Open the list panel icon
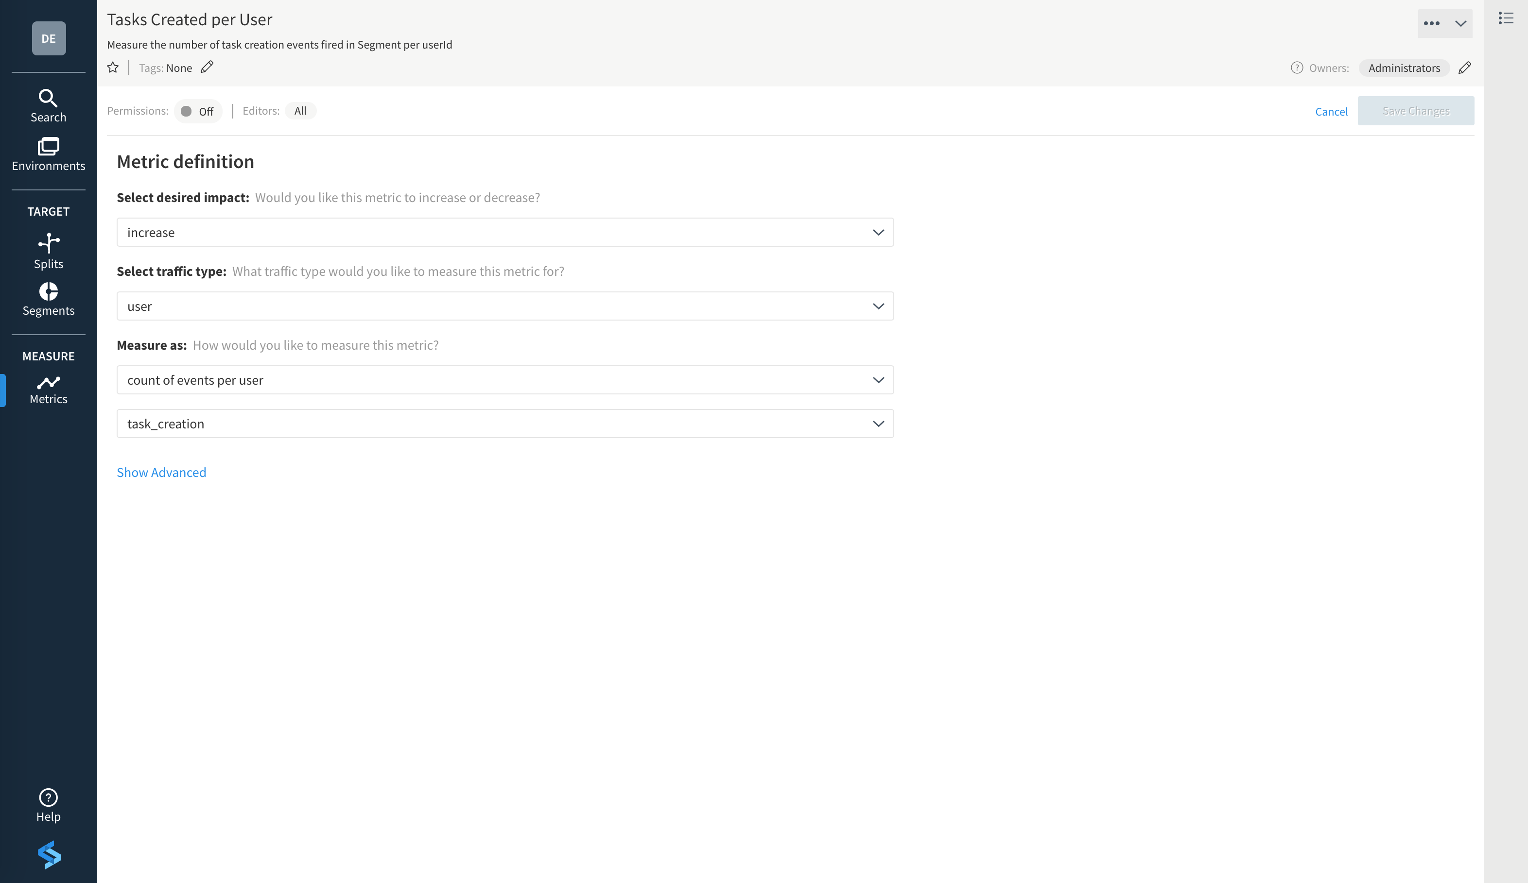The image size is (1528, 883). click(1506, 18)
